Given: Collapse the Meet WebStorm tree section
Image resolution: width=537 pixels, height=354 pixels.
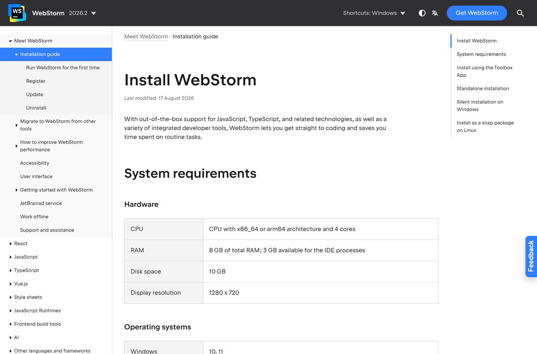Looking at the screenshot, I should (10, 41).
